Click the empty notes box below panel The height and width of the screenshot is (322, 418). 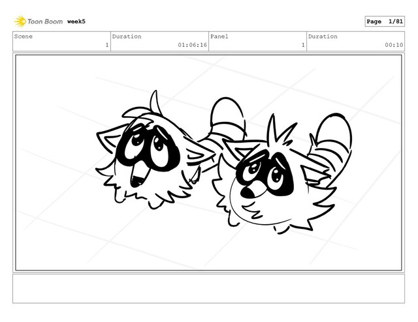pos(208,289)
